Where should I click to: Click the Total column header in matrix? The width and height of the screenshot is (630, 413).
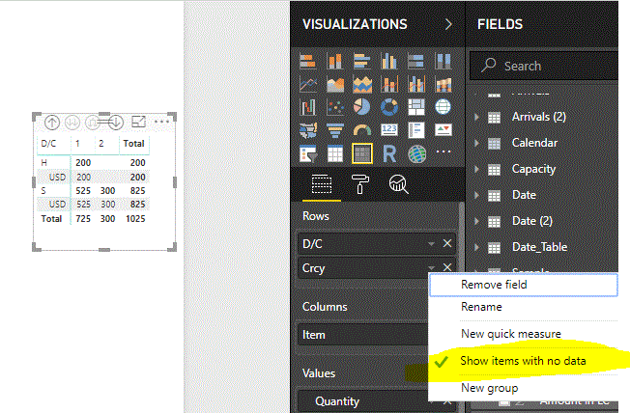(x=133, y=144)
